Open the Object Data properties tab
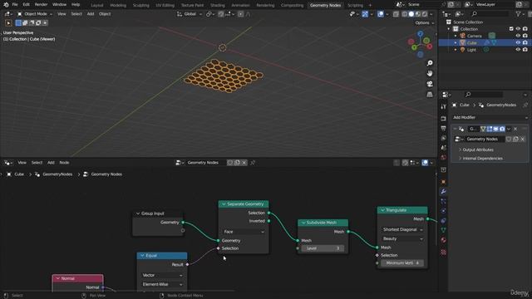 click(x=443, y=230)
